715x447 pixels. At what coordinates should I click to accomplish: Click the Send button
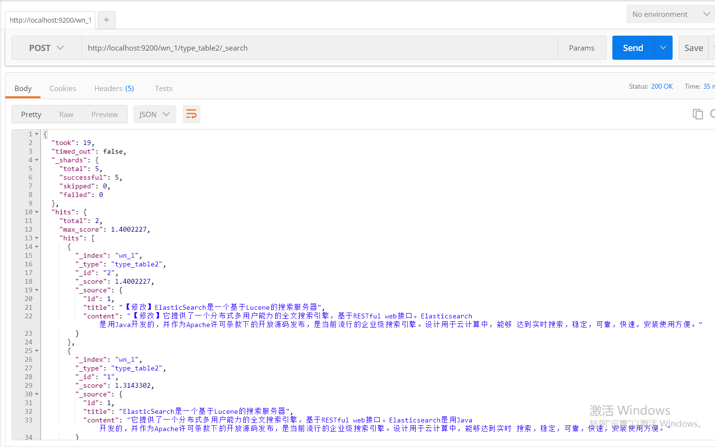click(x=633, y=48)
